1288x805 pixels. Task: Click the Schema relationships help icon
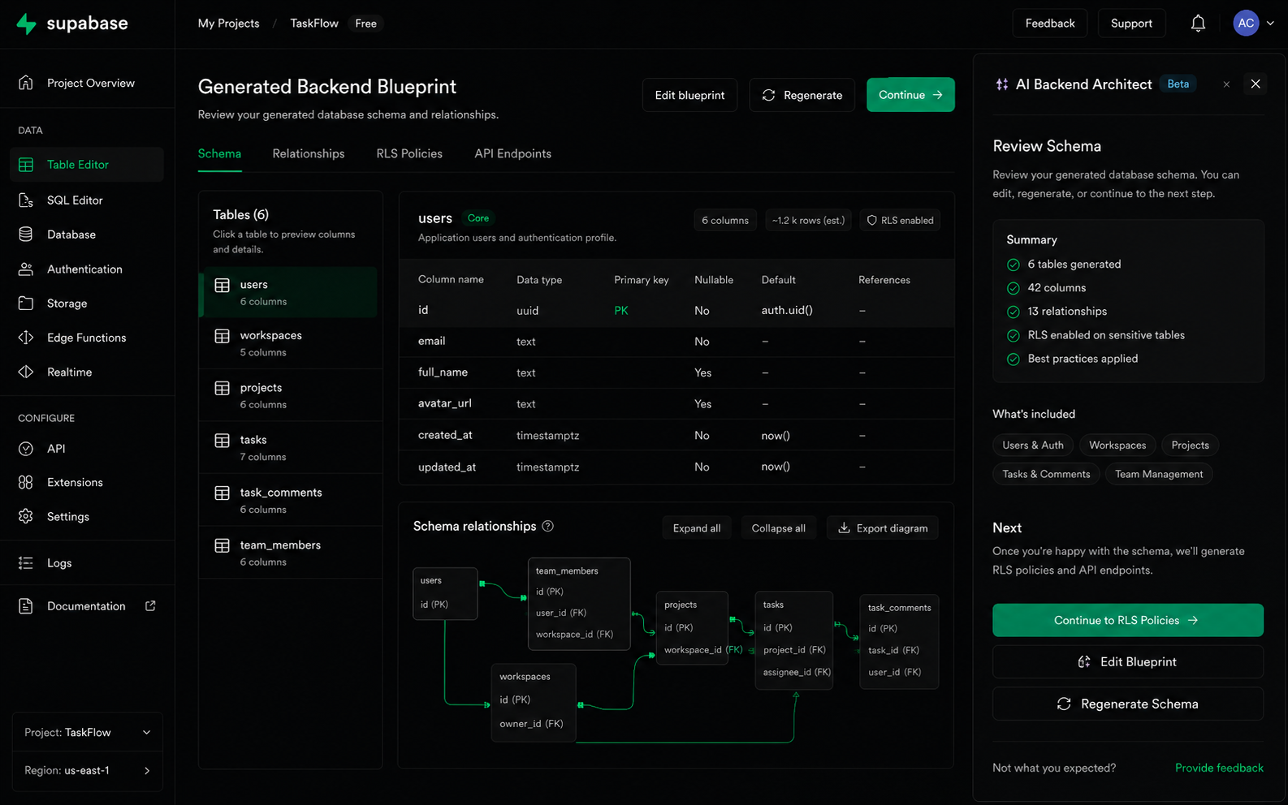point(548,526)
